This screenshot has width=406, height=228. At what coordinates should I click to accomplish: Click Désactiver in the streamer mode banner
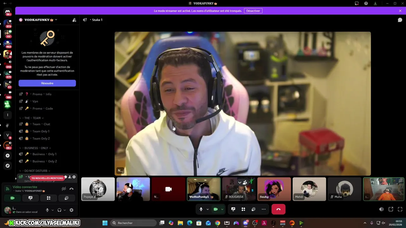click(253, 11)
